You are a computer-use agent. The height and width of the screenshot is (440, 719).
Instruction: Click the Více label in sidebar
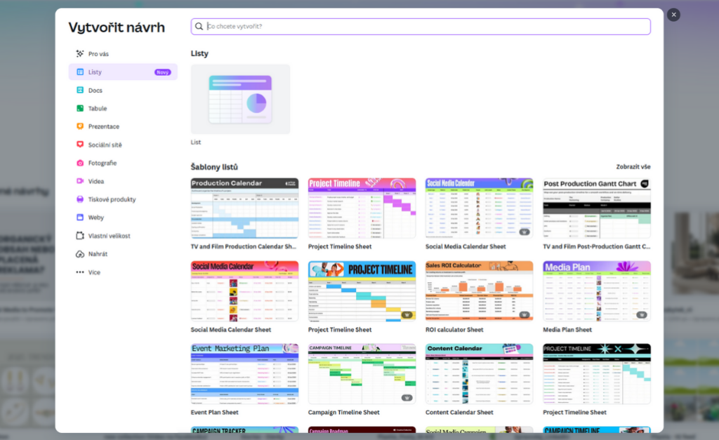(94, 272)
